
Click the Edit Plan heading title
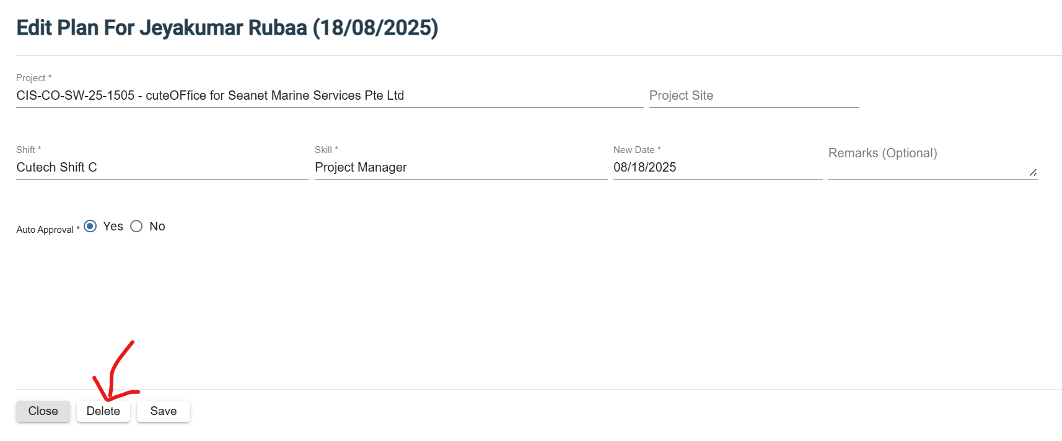pos(227,28)
